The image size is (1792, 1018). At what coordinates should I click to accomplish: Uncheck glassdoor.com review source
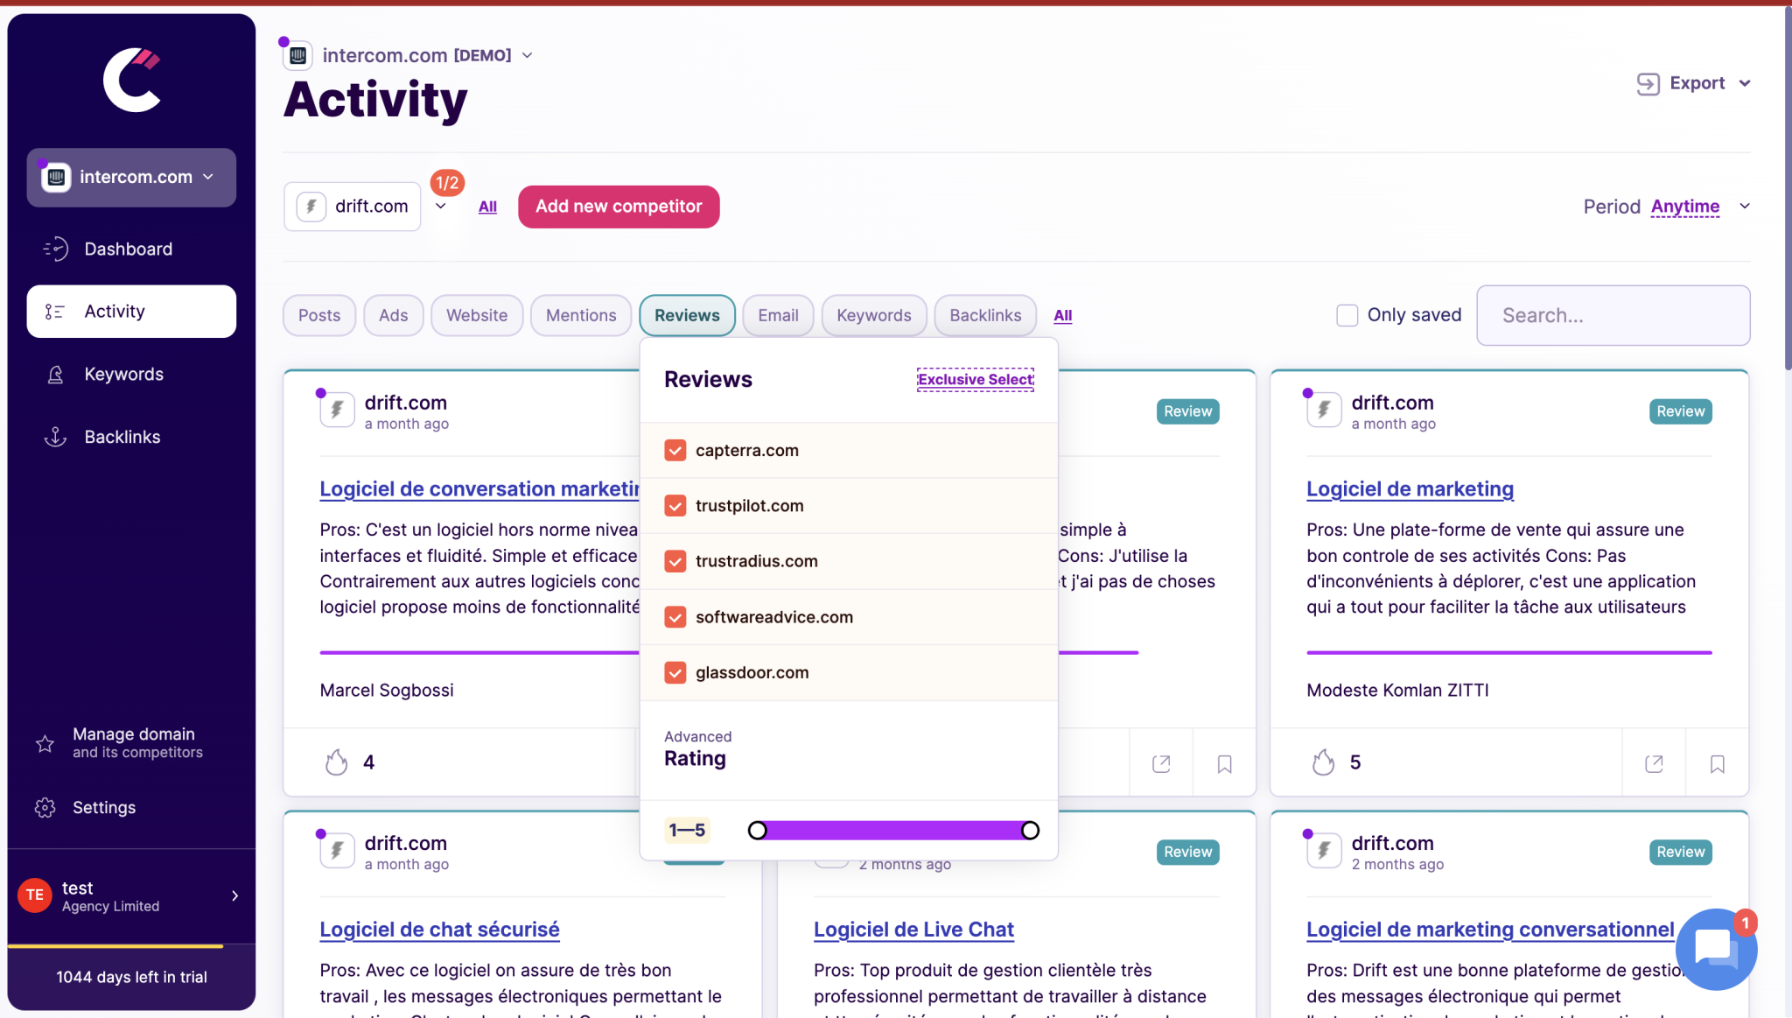[x=675, y=672]
